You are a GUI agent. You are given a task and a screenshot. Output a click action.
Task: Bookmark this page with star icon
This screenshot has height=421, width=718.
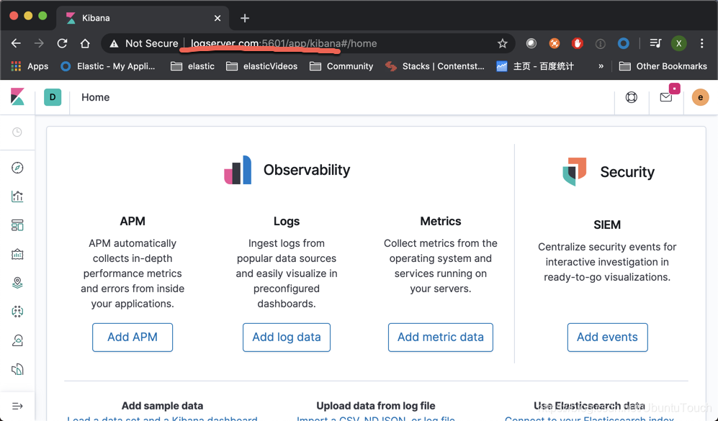pos(503,43)
